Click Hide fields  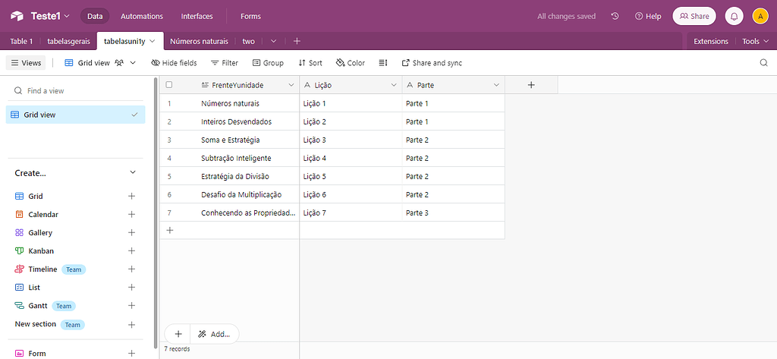pyautogui.click(x=174, y=63)
